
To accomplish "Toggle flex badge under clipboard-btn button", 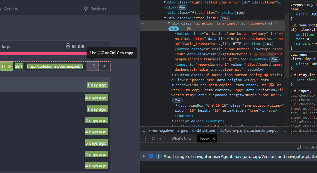I will tap(177, 100).
